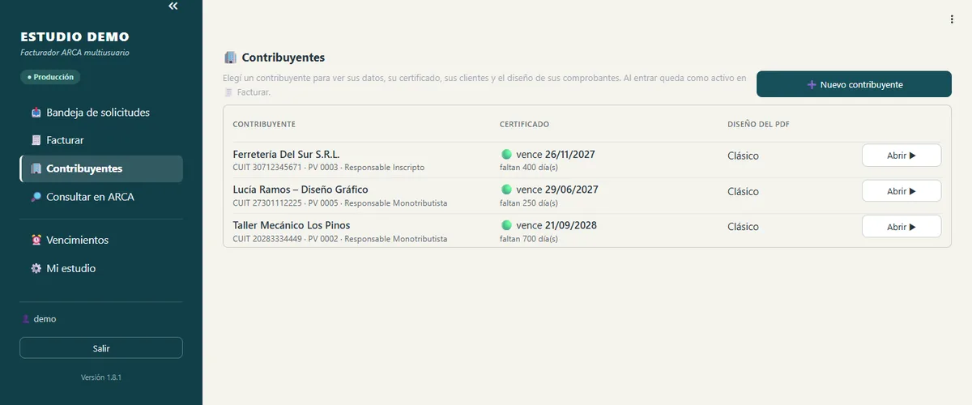
Task: Click green certificate status dot for Ferretería
Action: [506, 154]
